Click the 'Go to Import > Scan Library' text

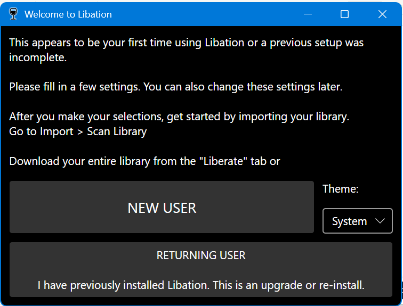click(78, 131)
